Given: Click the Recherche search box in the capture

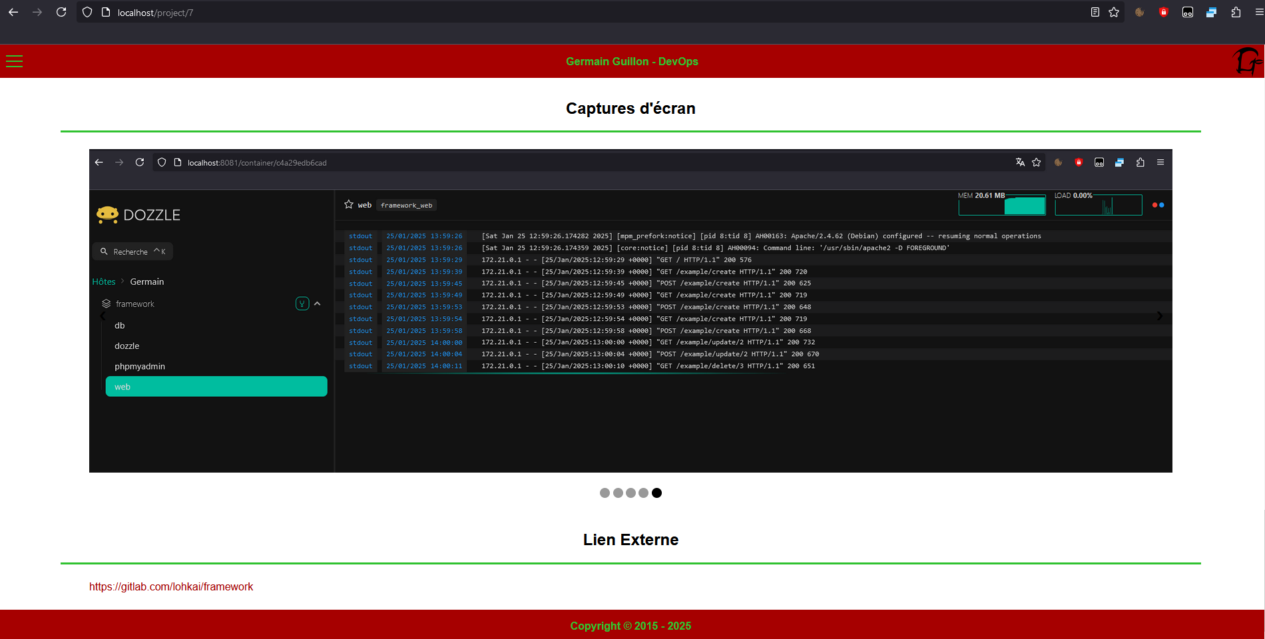Looking at the screenshot, I should coord(132,251).
